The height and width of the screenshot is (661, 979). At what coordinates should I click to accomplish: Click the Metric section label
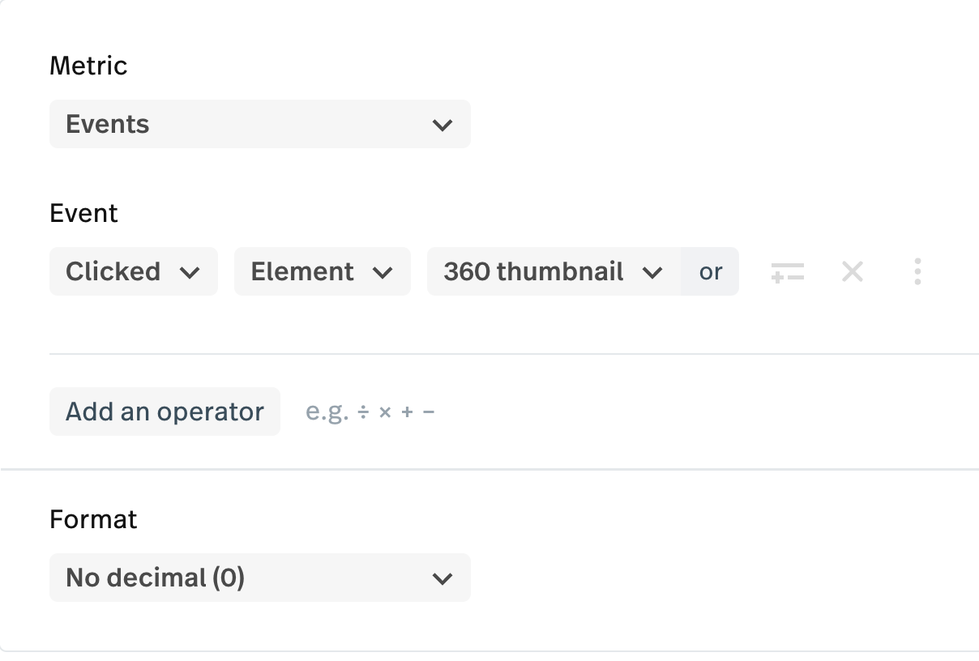(88, 65)
